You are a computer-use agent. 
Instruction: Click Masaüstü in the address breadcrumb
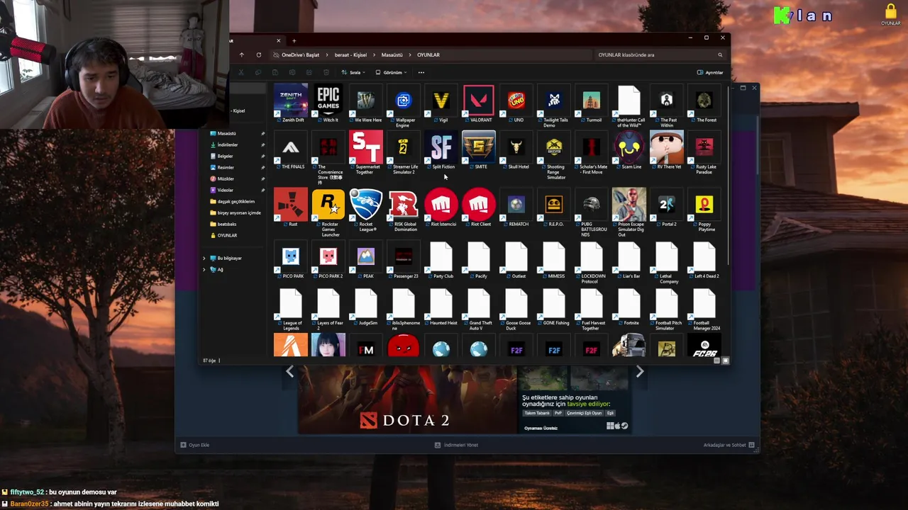click(392, 55)
